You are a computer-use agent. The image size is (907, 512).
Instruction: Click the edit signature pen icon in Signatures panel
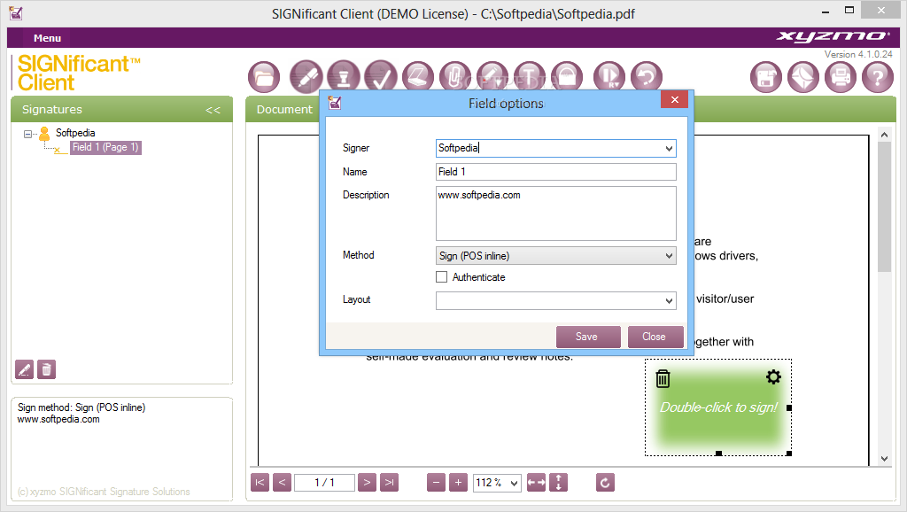click(24, 369)
